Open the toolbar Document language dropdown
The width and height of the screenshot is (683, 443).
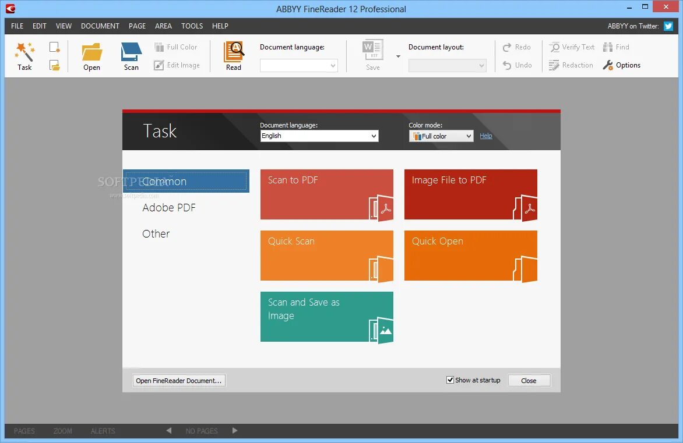click(299, 65)
